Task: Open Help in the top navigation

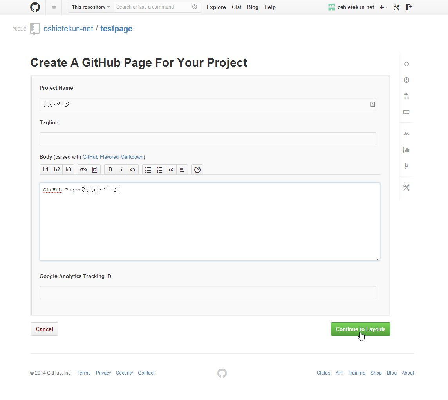Action: [270, 7]
